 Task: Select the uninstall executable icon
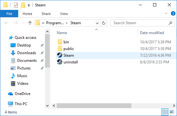click(60, 62)
